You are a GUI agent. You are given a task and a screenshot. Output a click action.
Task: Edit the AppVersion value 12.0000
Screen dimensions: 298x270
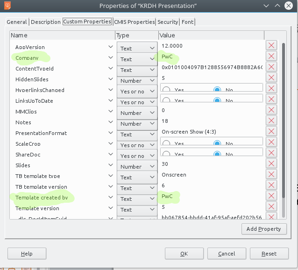point(211,46)
